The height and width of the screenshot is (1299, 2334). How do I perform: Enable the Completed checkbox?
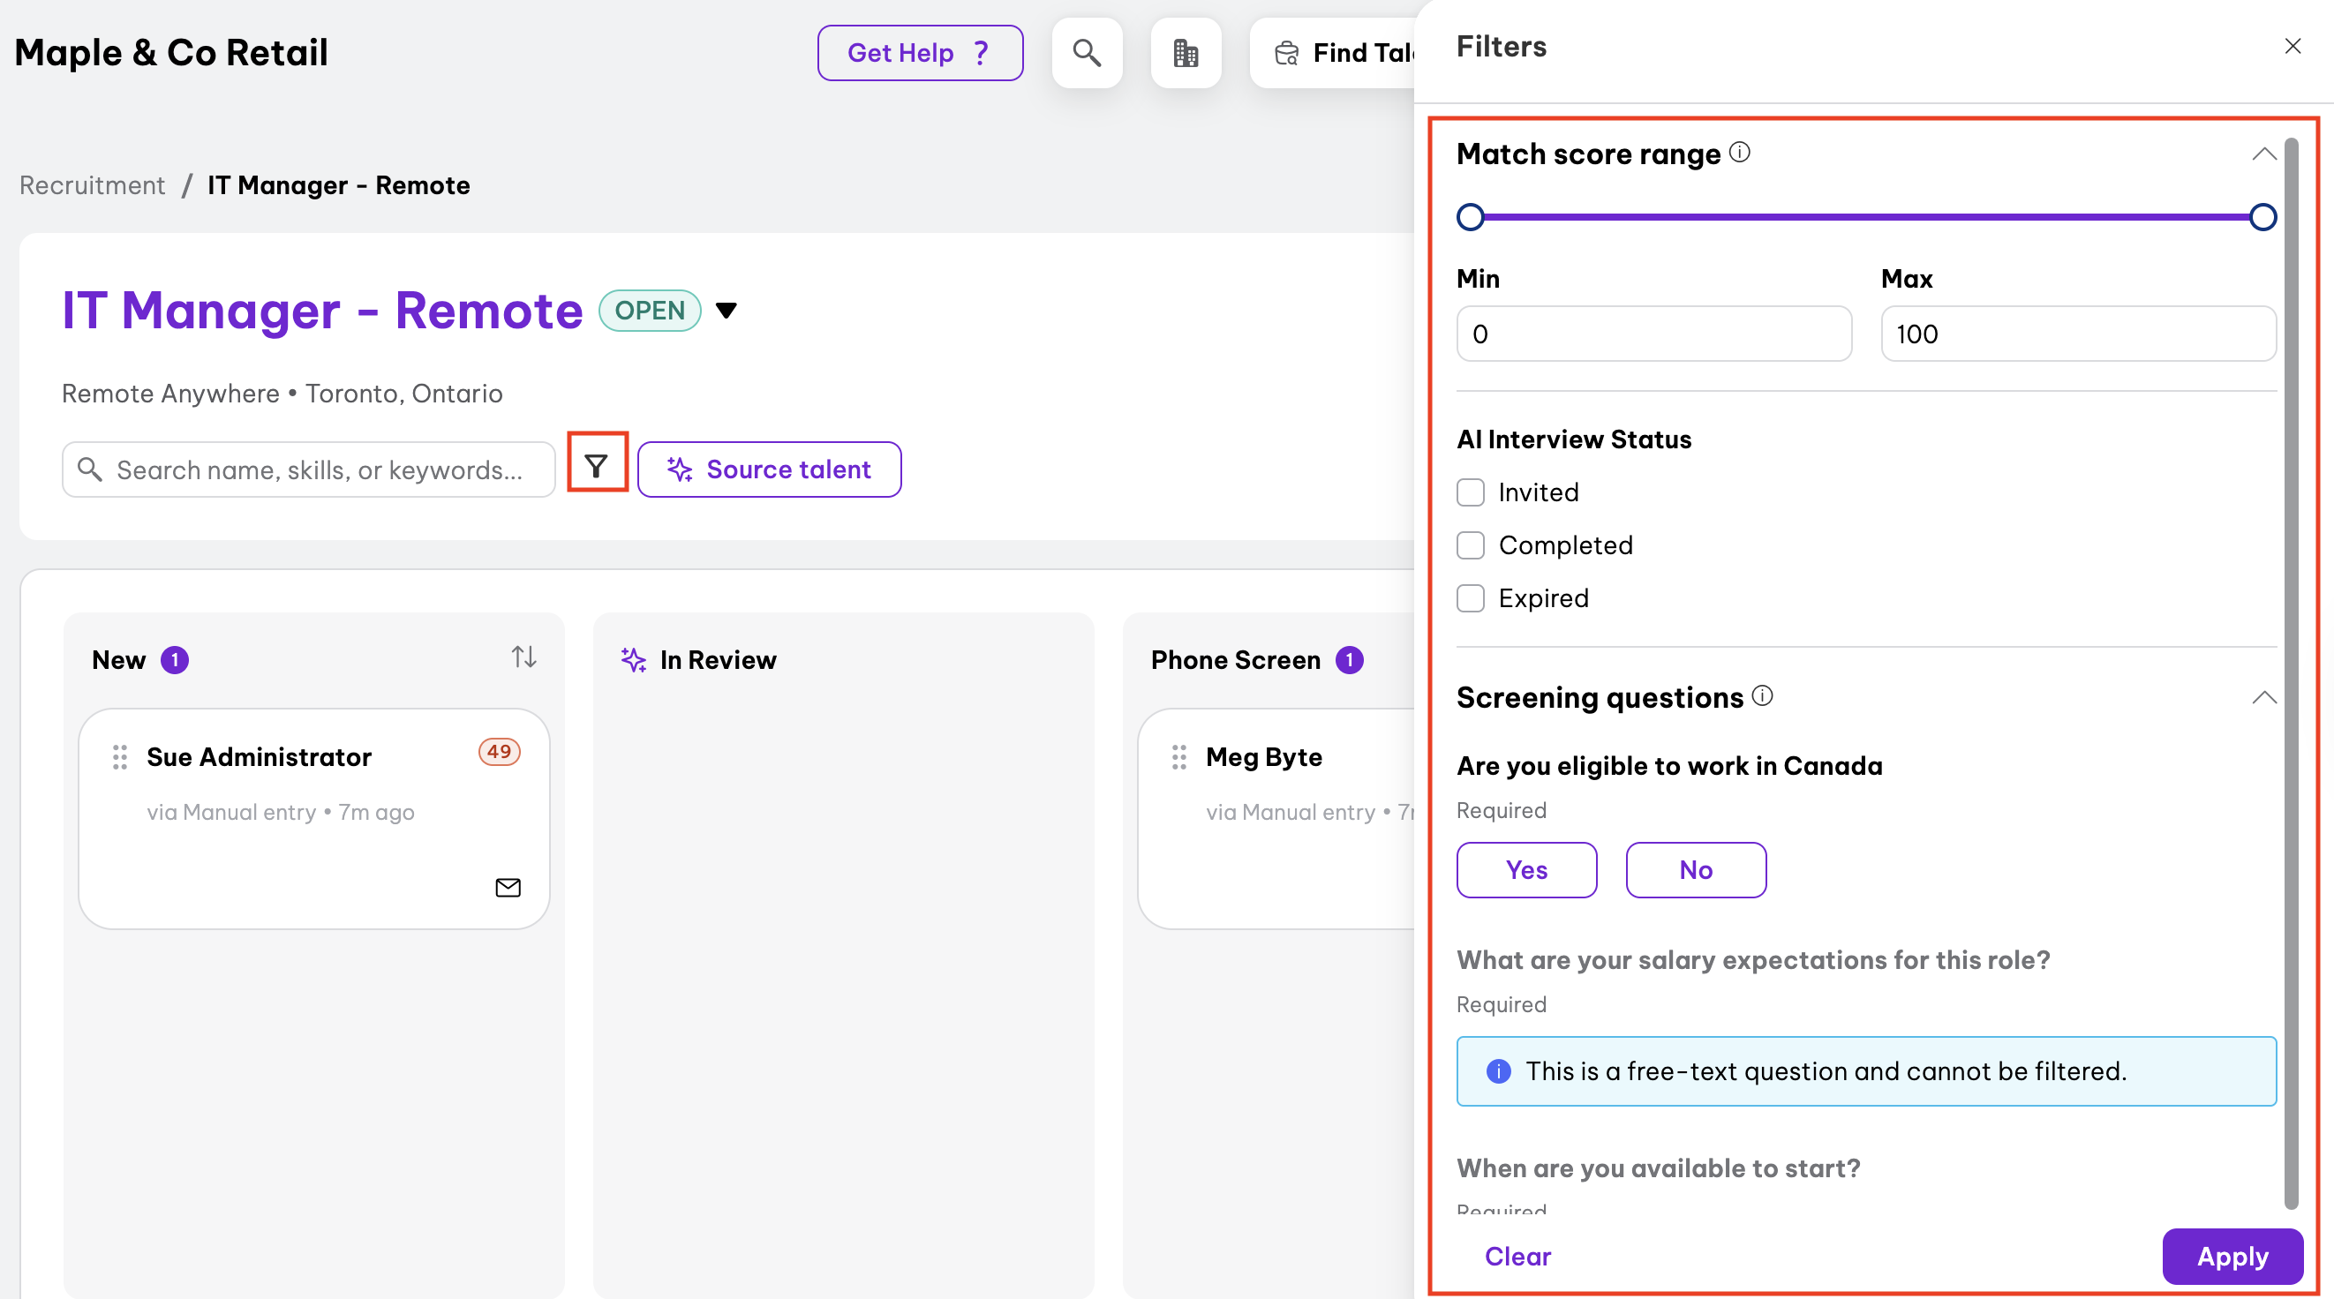tap(1470, 545)
